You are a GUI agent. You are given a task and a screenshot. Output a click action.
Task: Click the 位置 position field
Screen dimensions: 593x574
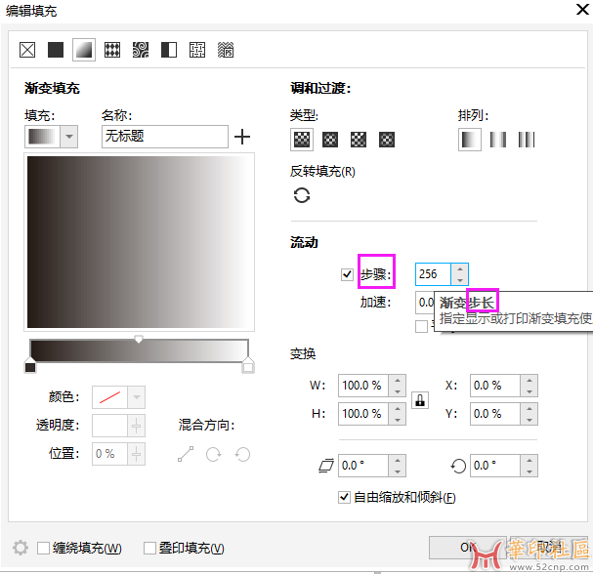[109, 454]
